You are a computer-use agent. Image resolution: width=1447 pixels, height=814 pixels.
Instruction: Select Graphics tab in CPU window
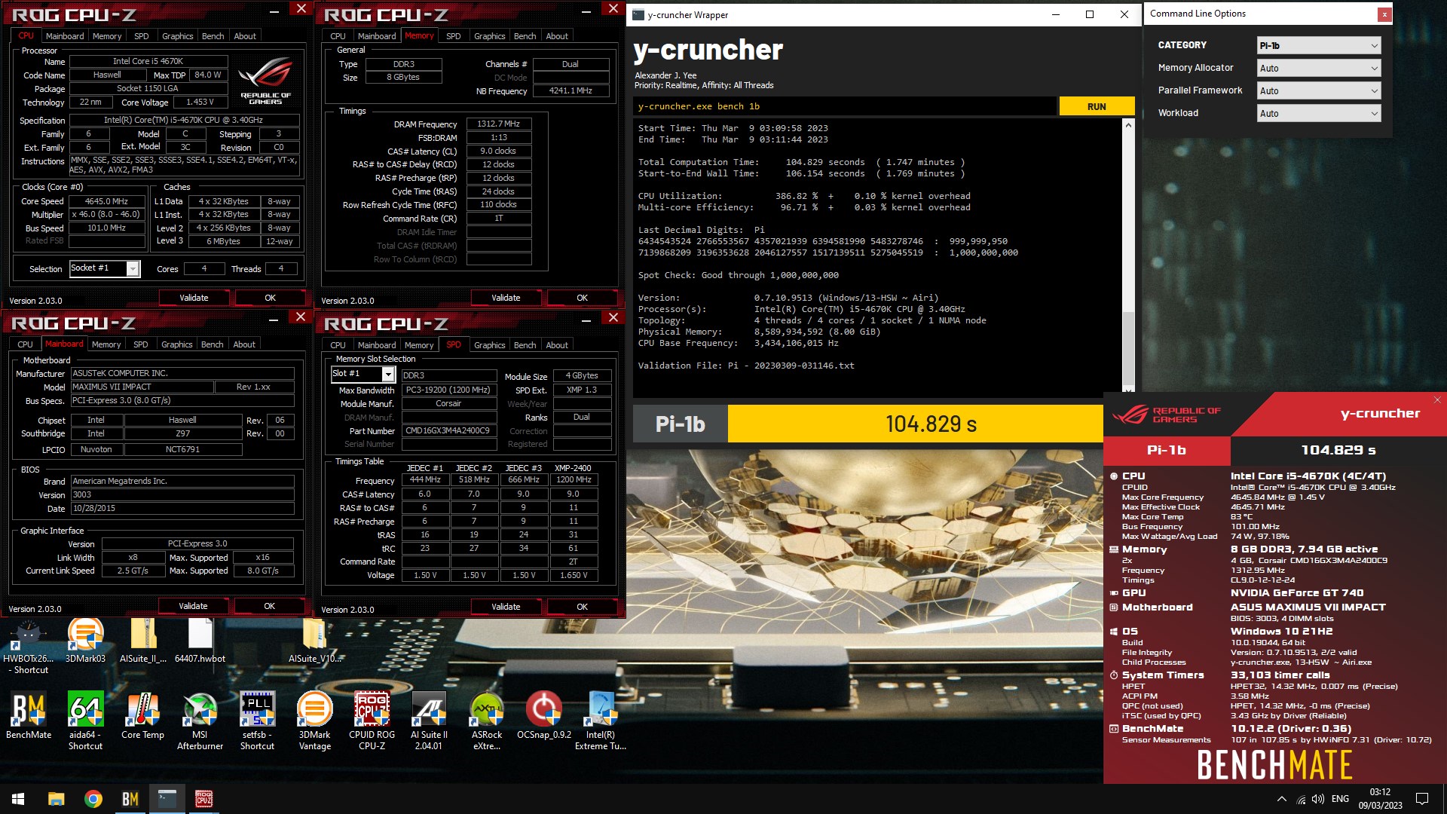[177, 36]
